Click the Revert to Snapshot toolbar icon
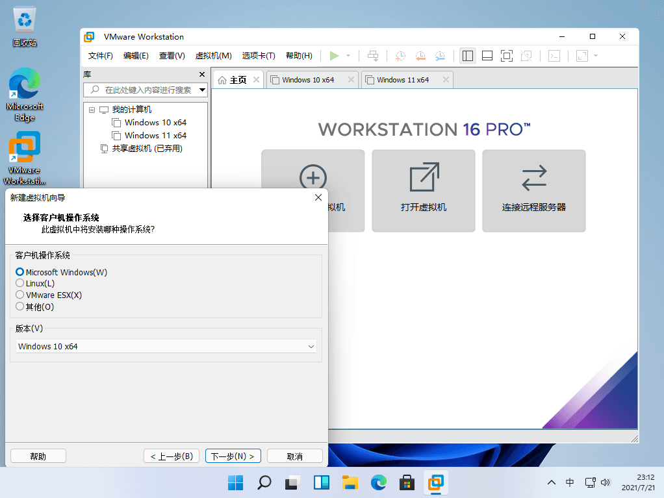Image resolution: width=664 pixels, height=498 pixels. click(420, 56)
